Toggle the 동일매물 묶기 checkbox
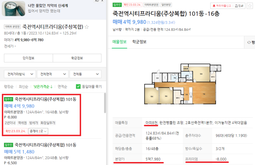 pos(78,86)
